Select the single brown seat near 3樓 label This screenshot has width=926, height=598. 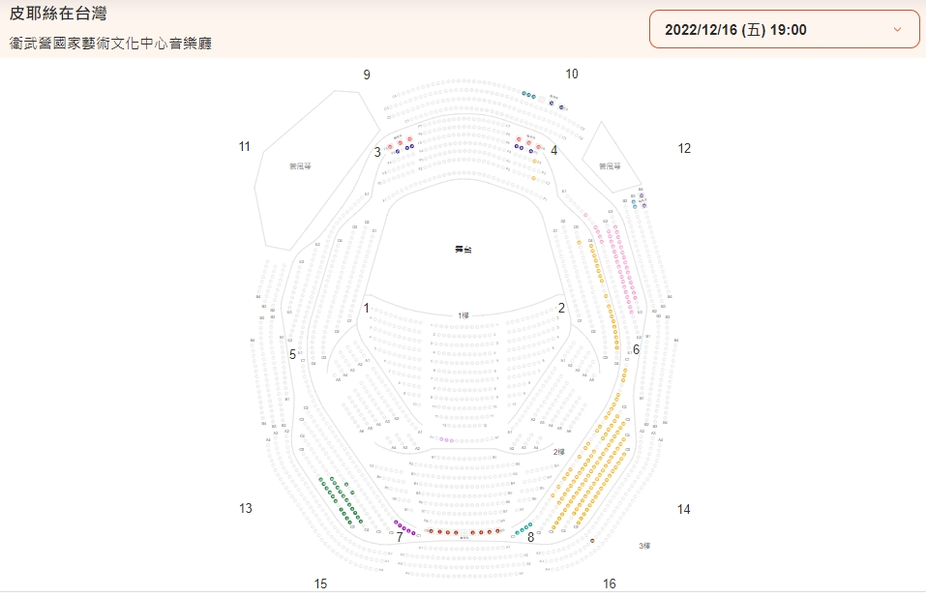tap(592, 541)
